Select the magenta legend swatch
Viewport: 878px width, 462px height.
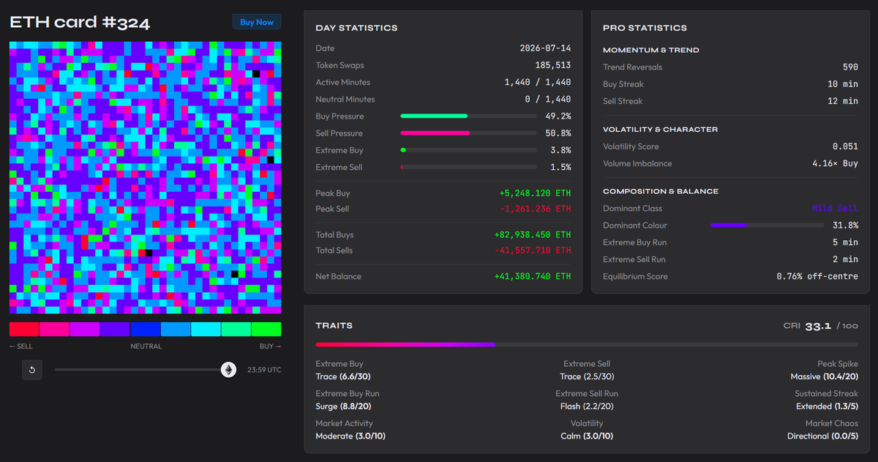pyautogui.click(x=85, y=329)
